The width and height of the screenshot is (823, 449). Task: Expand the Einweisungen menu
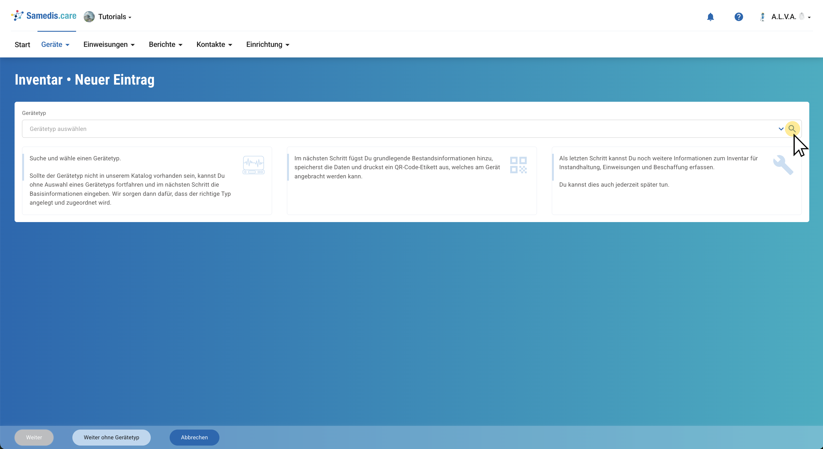109,44
